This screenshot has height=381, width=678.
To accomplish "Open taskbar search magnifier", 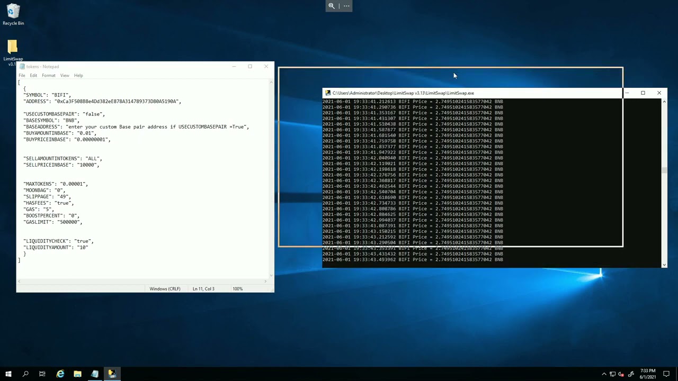I will [x=25, y=374].
